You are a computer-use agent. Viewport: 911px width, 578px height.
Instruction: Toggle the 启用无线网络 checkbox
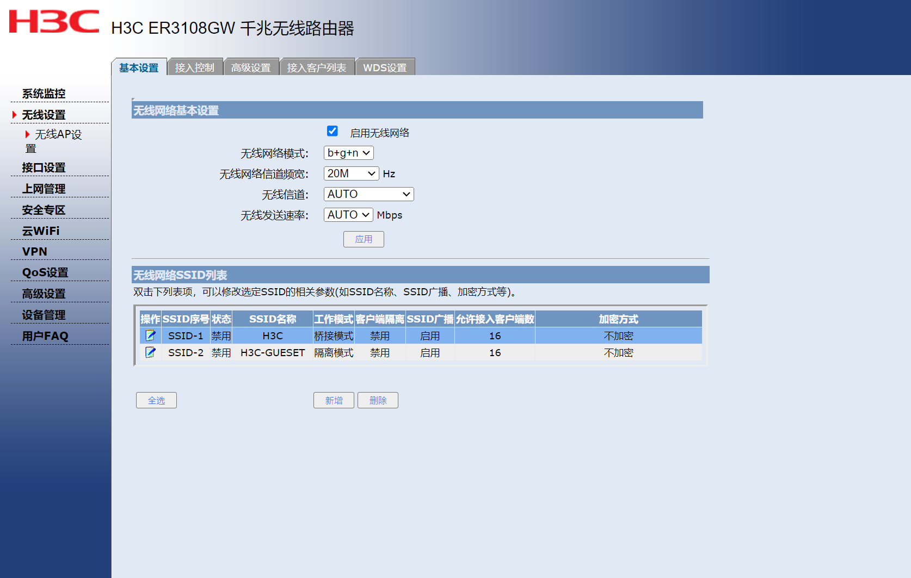pos(333,131)
